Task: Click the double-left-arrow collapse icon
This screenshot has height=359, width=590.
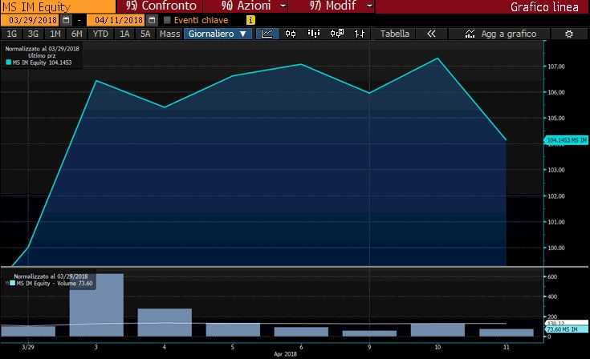Action: 431,34
